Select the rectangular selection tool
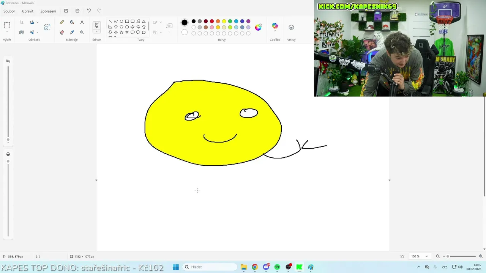 click(x=7, y=25)
